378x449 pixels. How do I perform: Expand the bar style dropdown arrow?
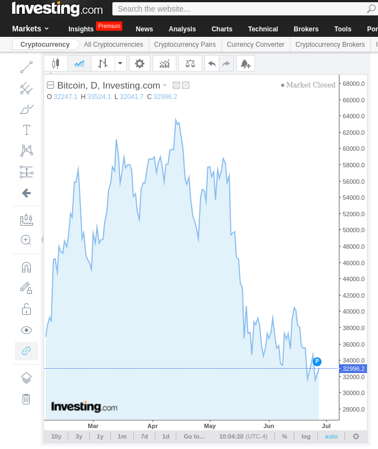pos(120,64)
